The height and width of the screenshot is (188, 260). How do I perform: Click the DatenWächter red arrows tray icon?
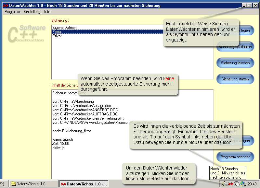click(x=230, y=184)
